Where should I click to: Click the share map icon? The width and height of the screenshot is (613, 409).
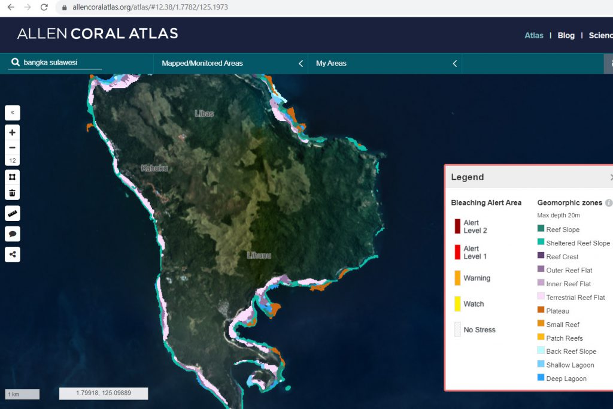point(12,254)
